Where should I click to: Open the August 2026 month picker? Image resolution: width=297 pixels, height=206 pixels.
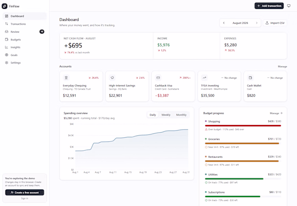240,23
